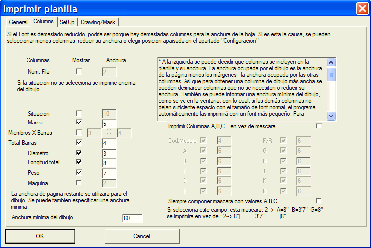Check Siempre componer mascara con valores A,B,C

point(319,201)
